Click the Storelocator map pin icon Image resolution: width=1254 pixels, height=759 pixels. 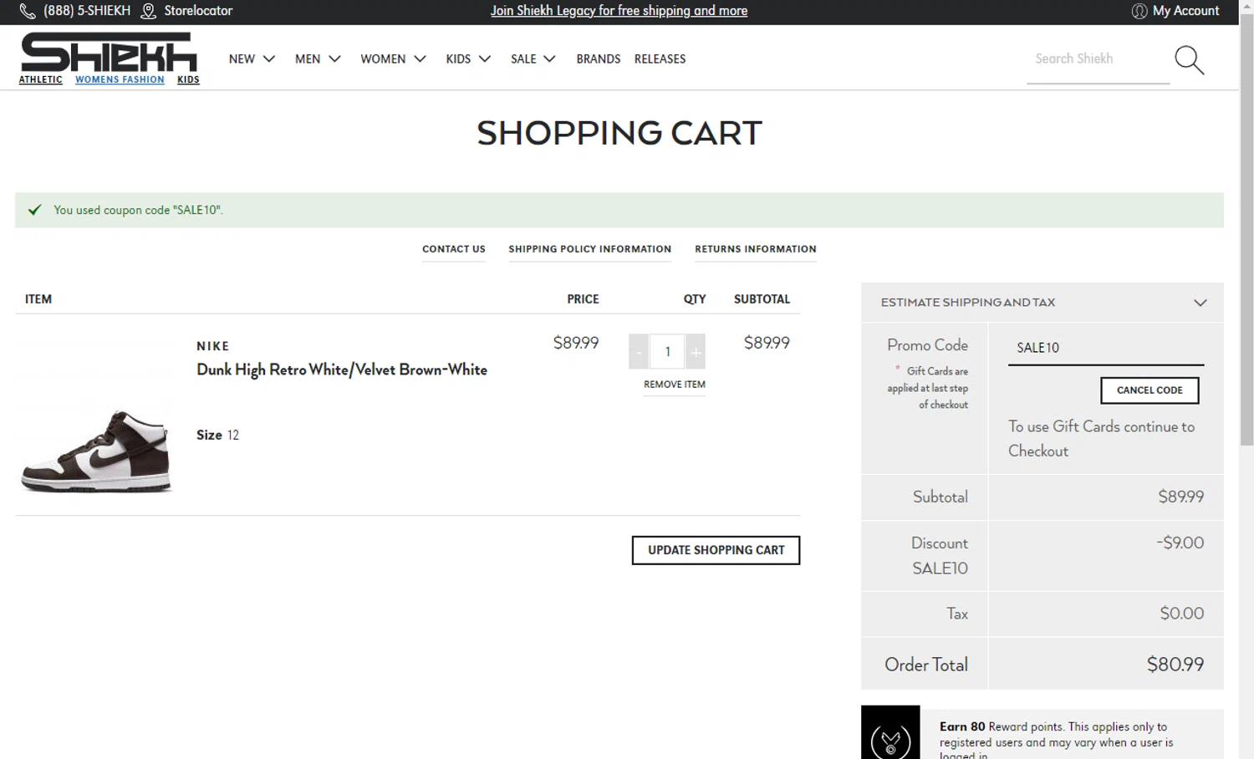(148, 11)
